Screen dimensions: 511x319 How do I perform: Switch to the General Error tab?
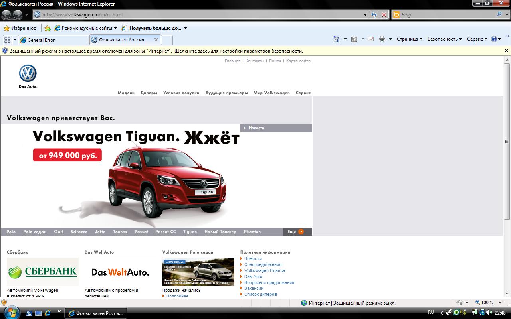coord(54,40)
